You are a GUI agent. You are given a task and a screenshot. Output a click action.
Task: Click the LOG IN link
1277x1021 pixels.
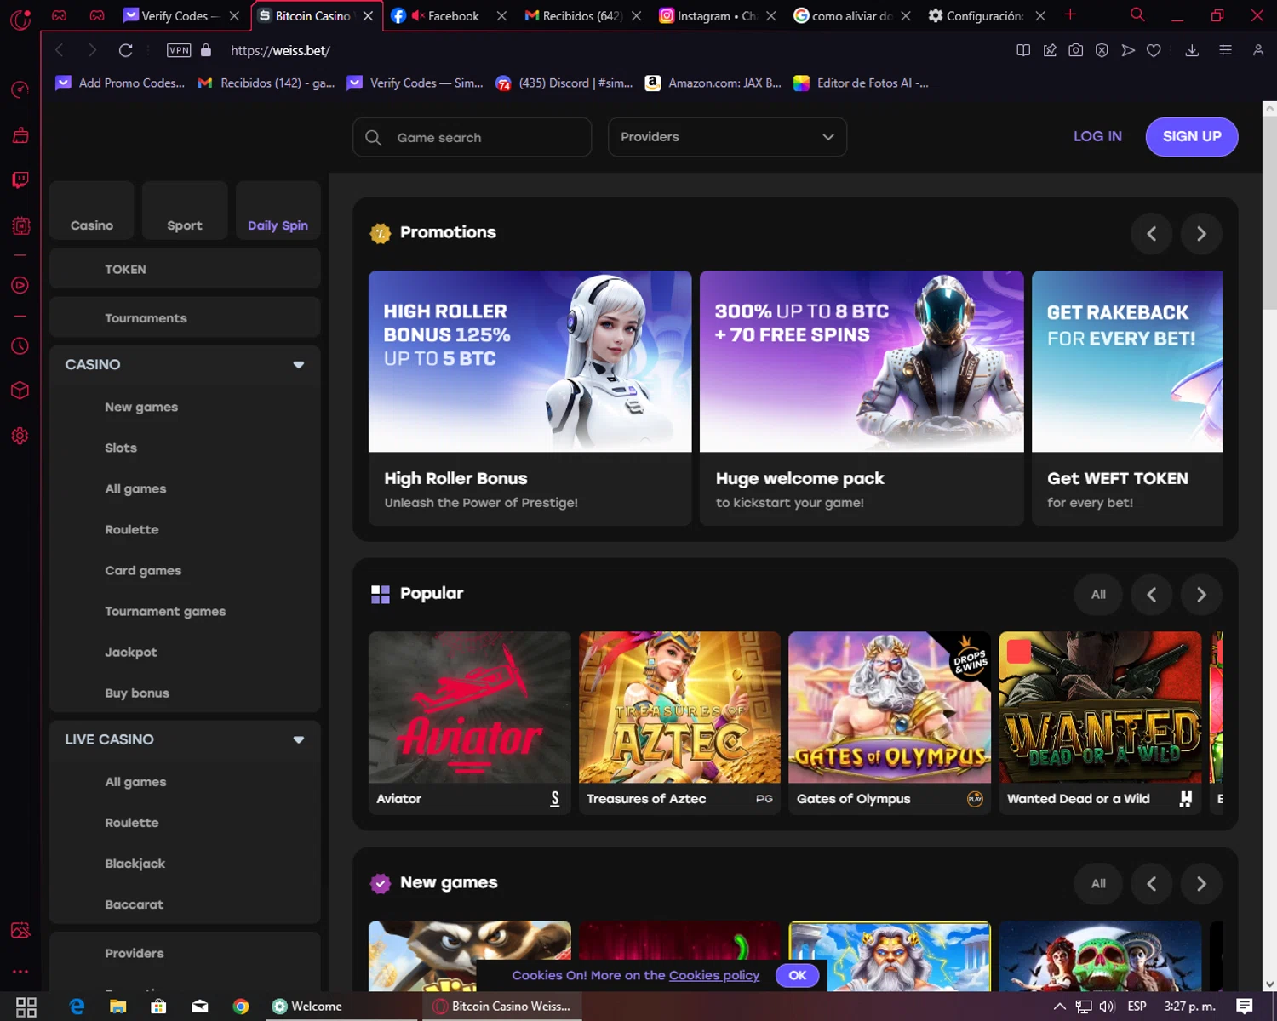tap(1097, 136)
